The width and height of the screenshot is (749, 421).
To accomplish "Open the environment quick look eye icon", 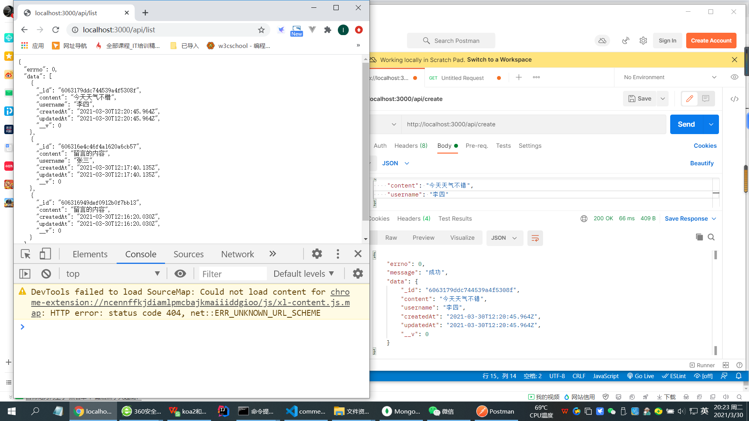I will pos(735,77).
